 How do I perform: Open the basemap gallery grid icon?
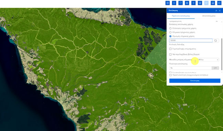click(167, 3)
